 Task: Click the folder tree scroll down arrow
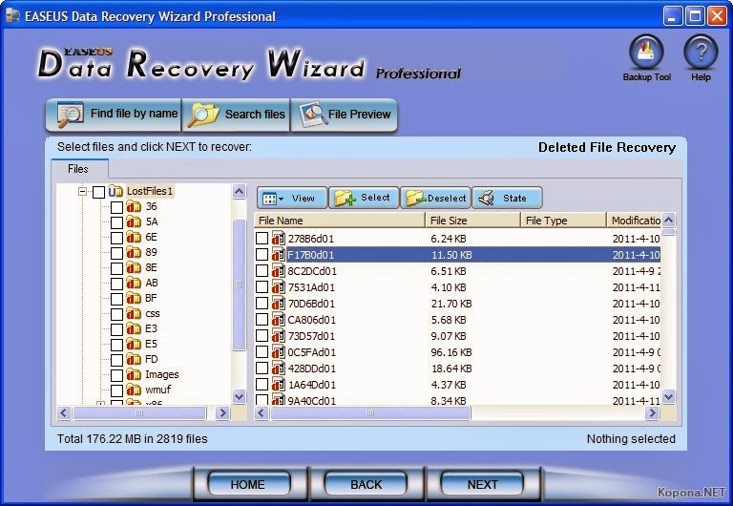pos(240,397)
